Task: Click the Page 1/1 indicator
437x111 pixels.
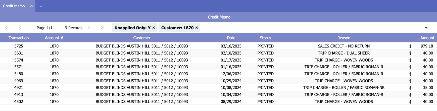Action: [44, 28]
